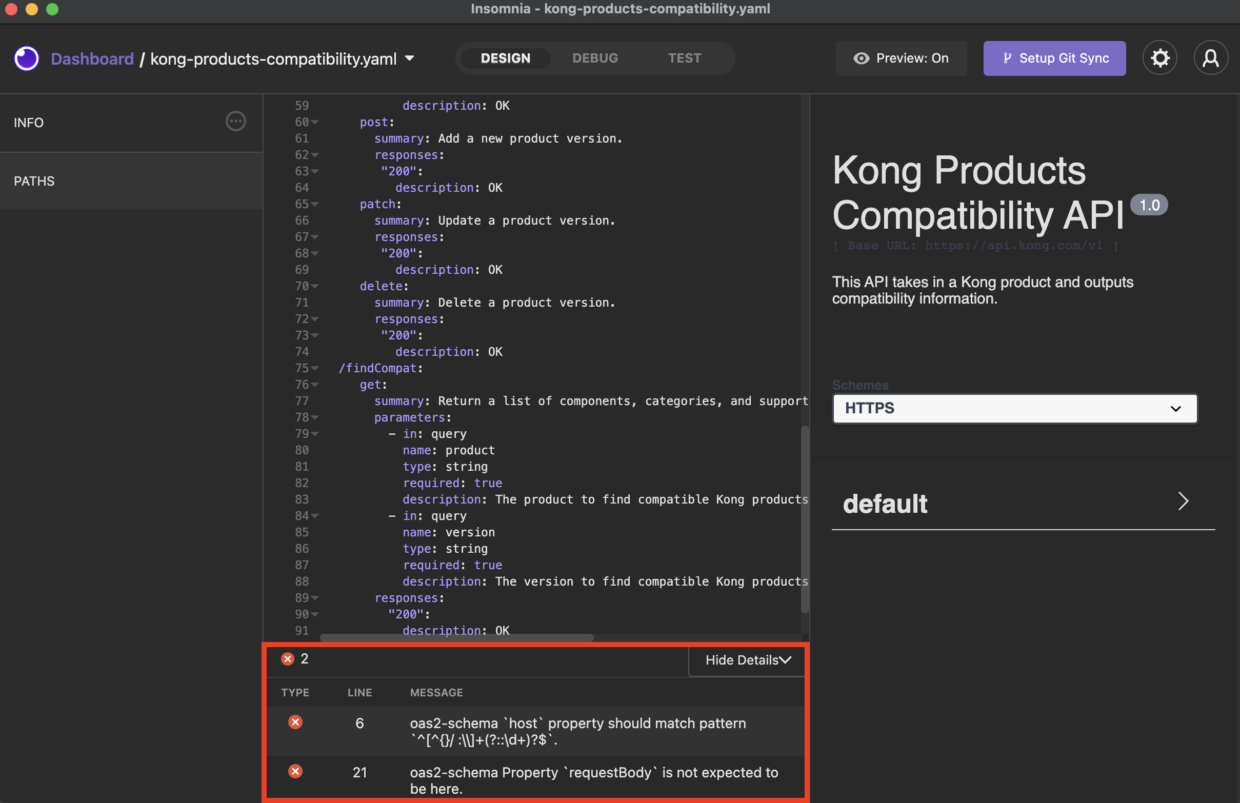1240x803 pixels.
Task: Click Setup Git Sync button
Action: (x=1054, y=58)
